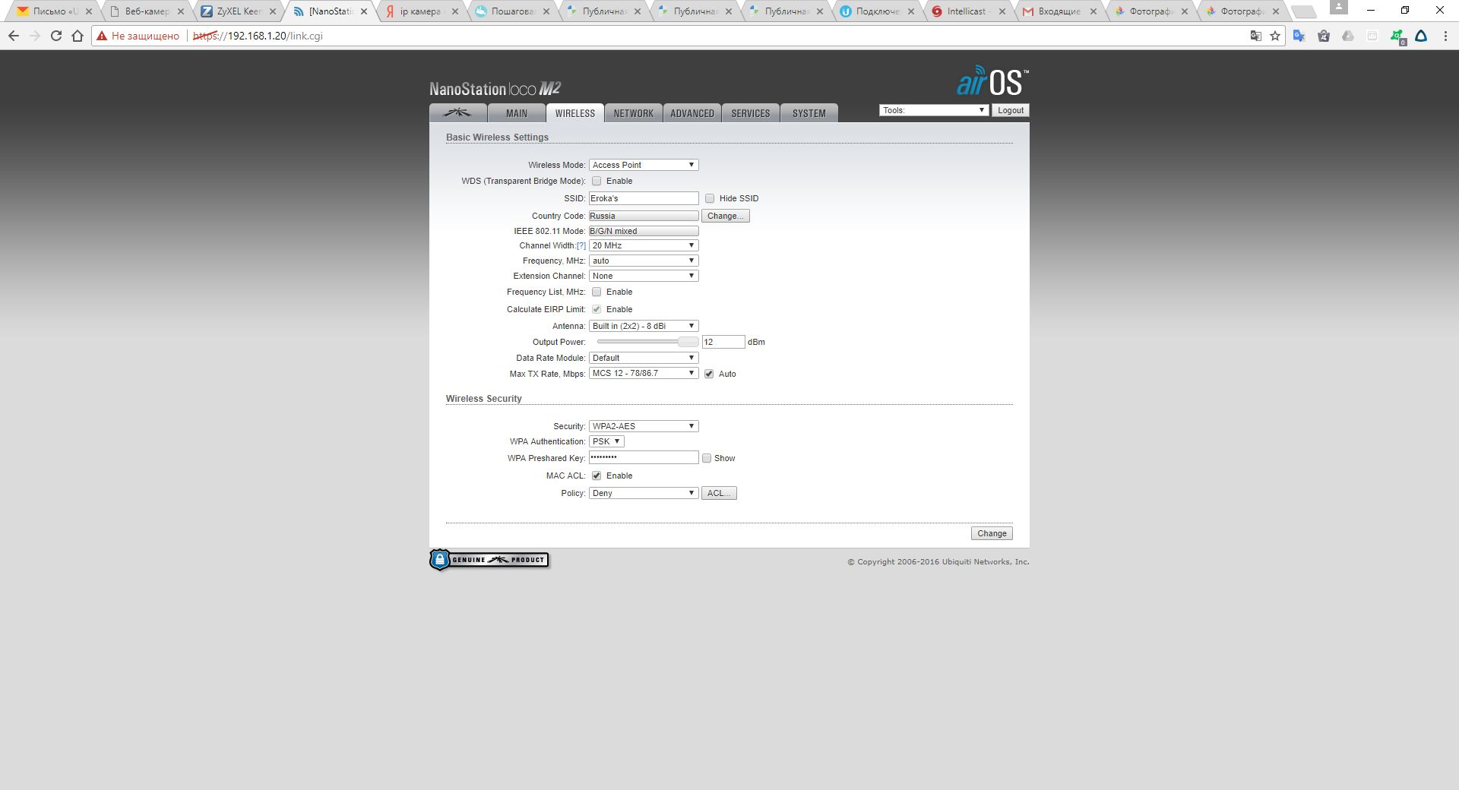Click the WPA Preshared Key field
This screenshot has width=1459, height=790.
644,457
